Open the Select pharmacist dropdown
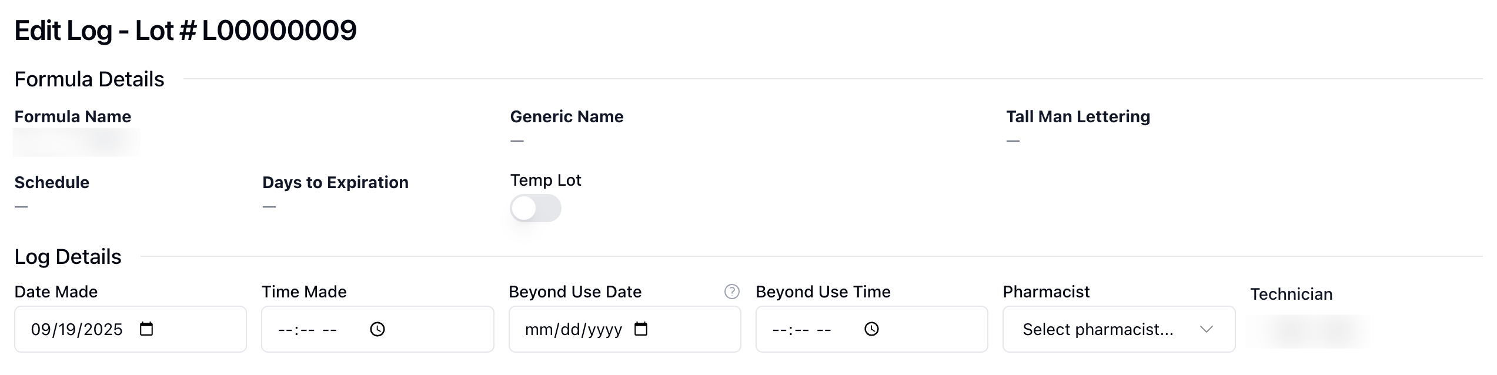The width and height of the screenshot is (1497, 375). pyautogui.click(x=1118, y=329)
